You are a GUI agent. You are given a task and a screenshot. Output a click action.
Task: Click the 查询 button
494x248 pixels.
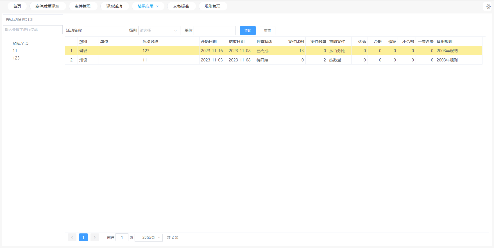point(248,31)
